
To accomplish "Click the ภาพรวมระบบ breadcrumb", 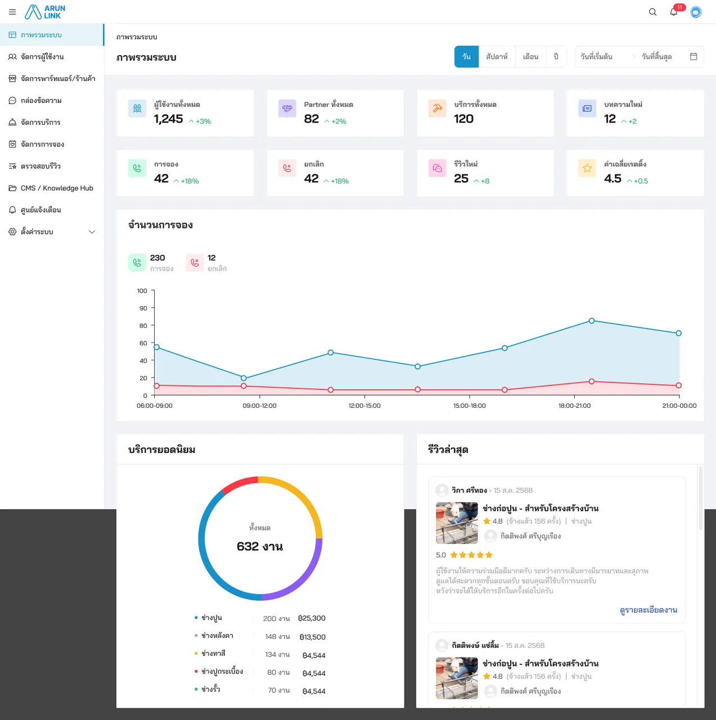I will click(x=137, y=37).
